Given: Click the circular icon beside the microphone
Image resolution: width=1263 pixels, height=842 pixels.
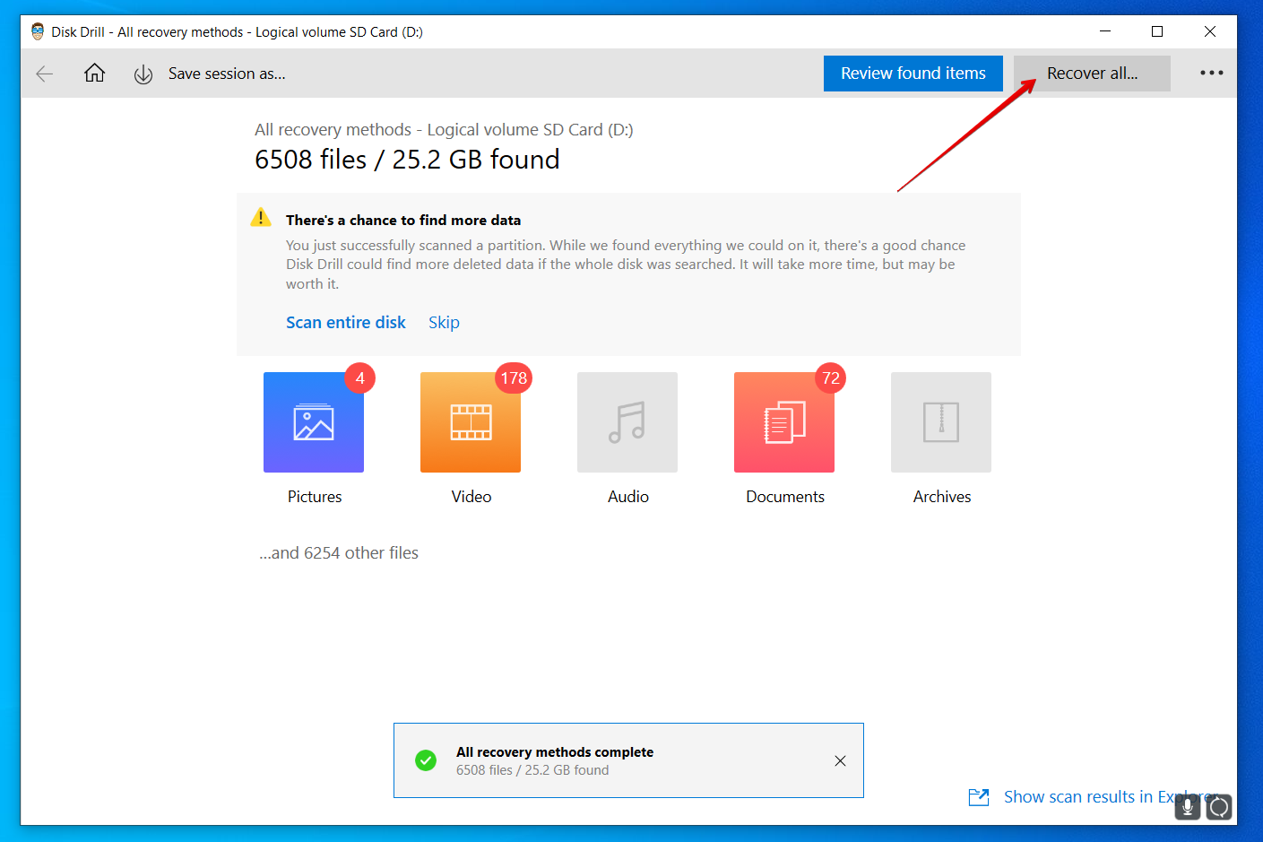Looking at the screenshot, I should (x=1219, y=807).
